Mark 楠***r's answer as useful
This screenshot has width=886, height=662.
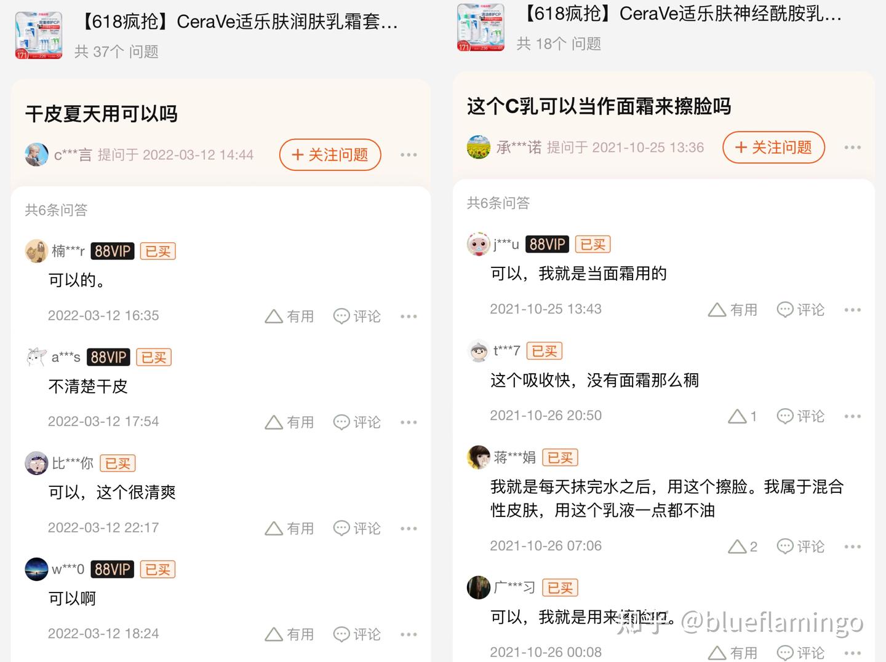(289, 317)
